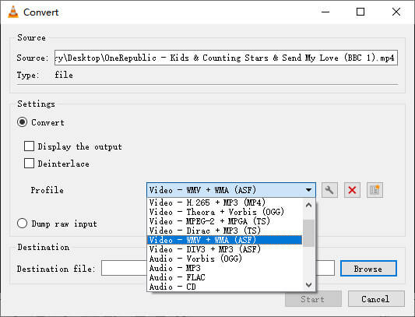The height and width of the screenshot is (317, 415).
Task: Choose Video - Dirac + MP3 (TS) profile
Action: point(224,231)
